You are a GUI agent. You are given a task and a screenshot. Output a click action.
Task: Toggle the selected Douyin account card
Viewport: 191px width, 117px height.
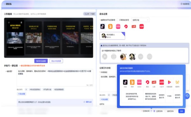112,36
